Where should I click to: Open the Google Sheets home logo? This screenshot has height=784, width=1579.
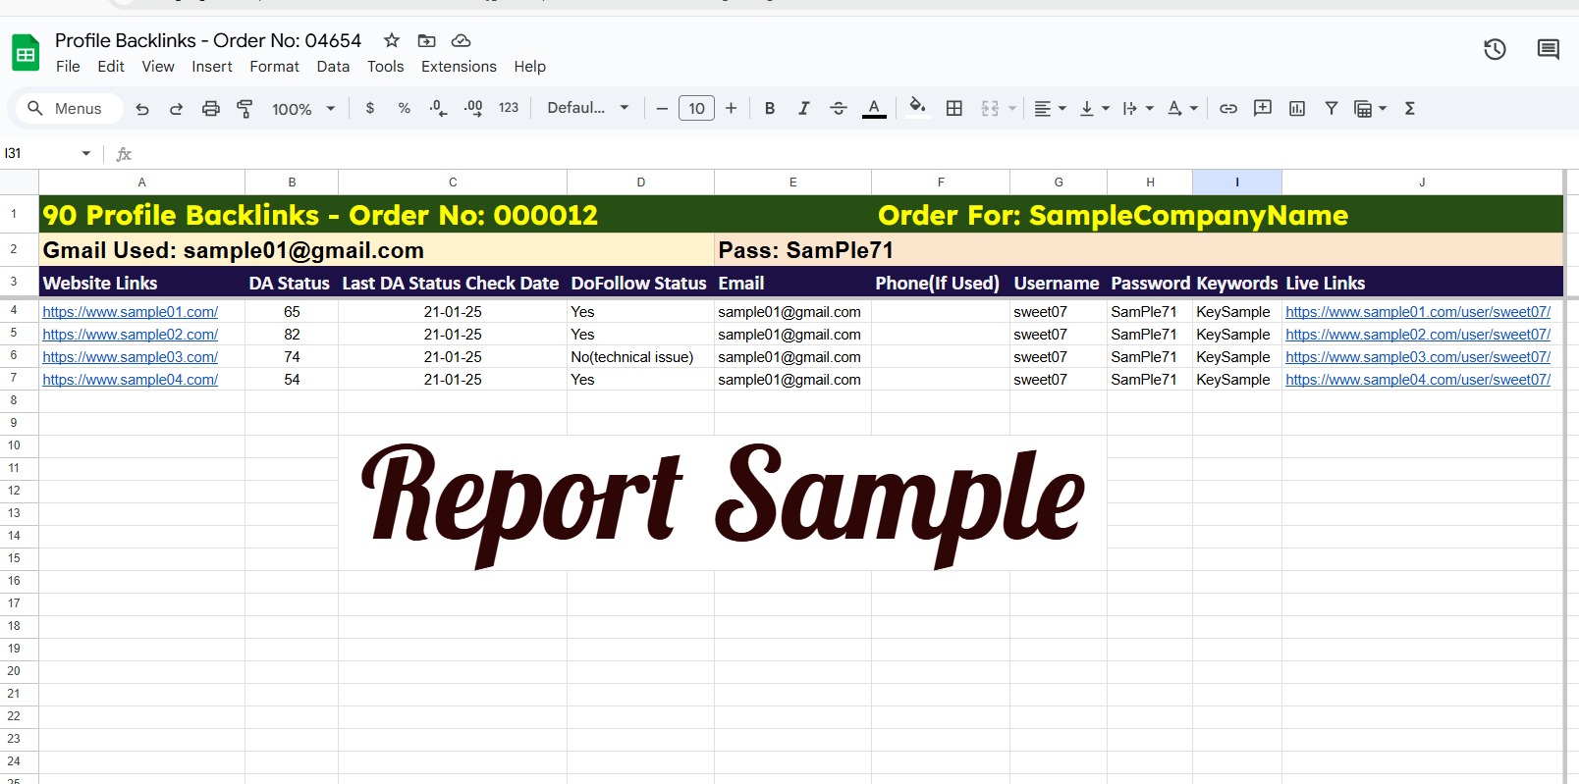tap(26, 53)
